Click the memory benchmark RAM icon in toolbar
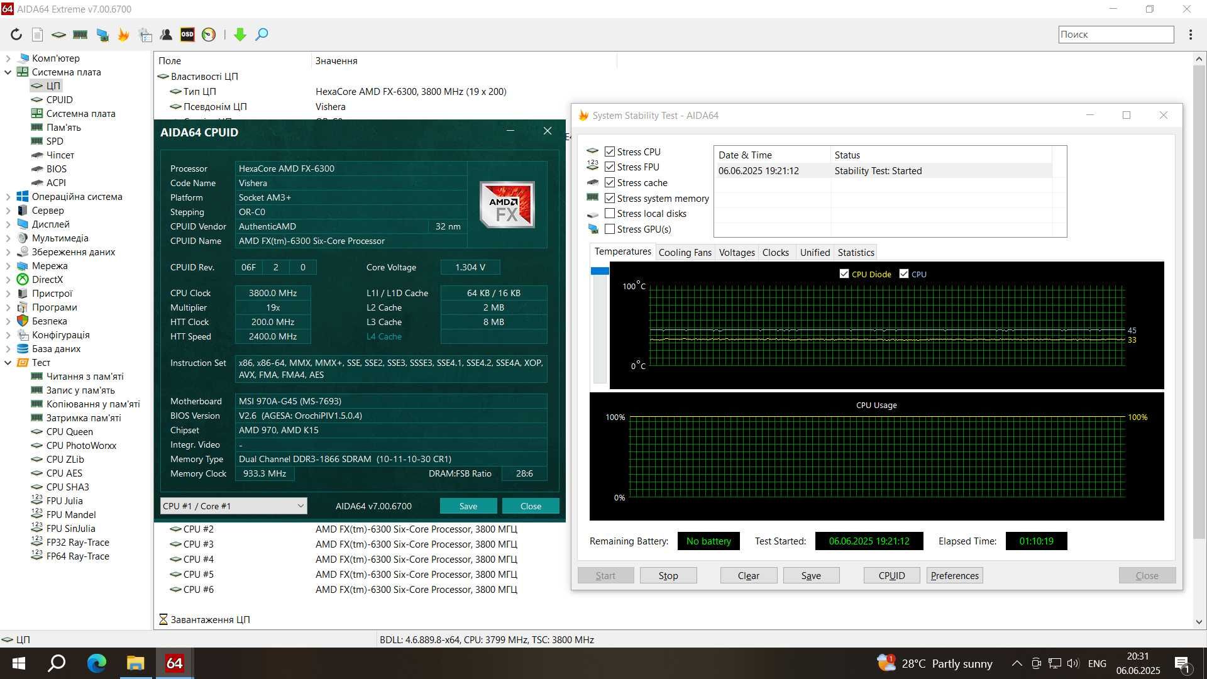Screen dimensions: 1207x679 point(80,35)
